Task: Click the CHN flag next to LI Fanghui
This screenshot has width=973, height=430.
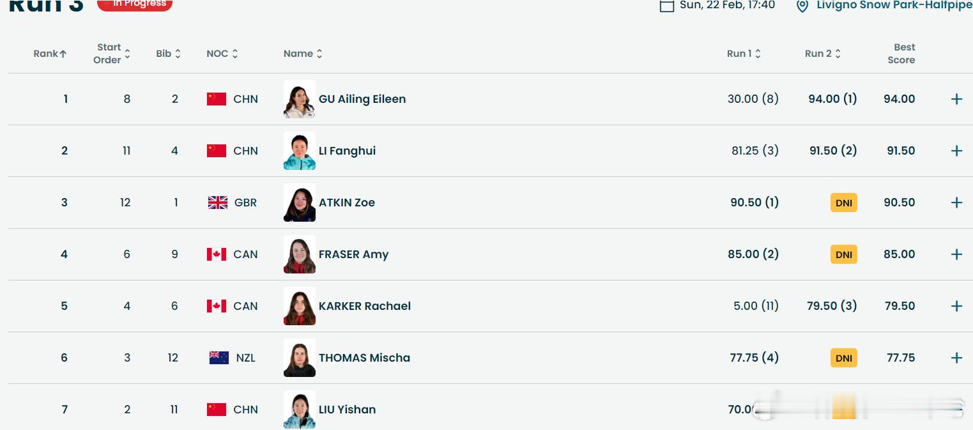Action: [x=217, y=151]
